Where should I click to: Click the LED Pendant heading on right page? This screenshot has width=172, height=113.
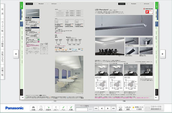click(x=101, y=10)
